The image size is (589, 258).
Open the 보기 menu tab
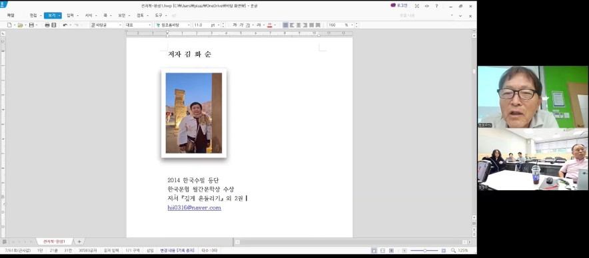pyautogui.click(x=52, y=15)
